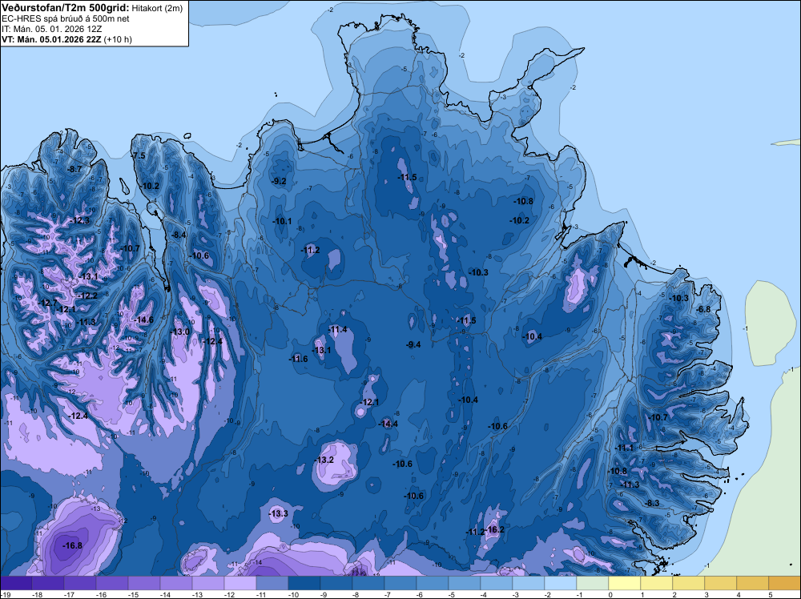
Task: Click the -13.0 temperature value on the map
Action: (179, 332)
